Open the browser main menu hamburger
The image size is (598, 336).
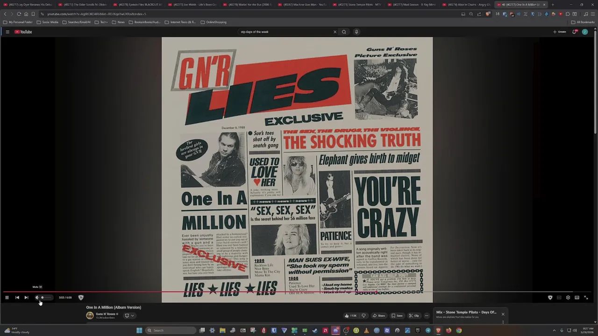[592, 14]
